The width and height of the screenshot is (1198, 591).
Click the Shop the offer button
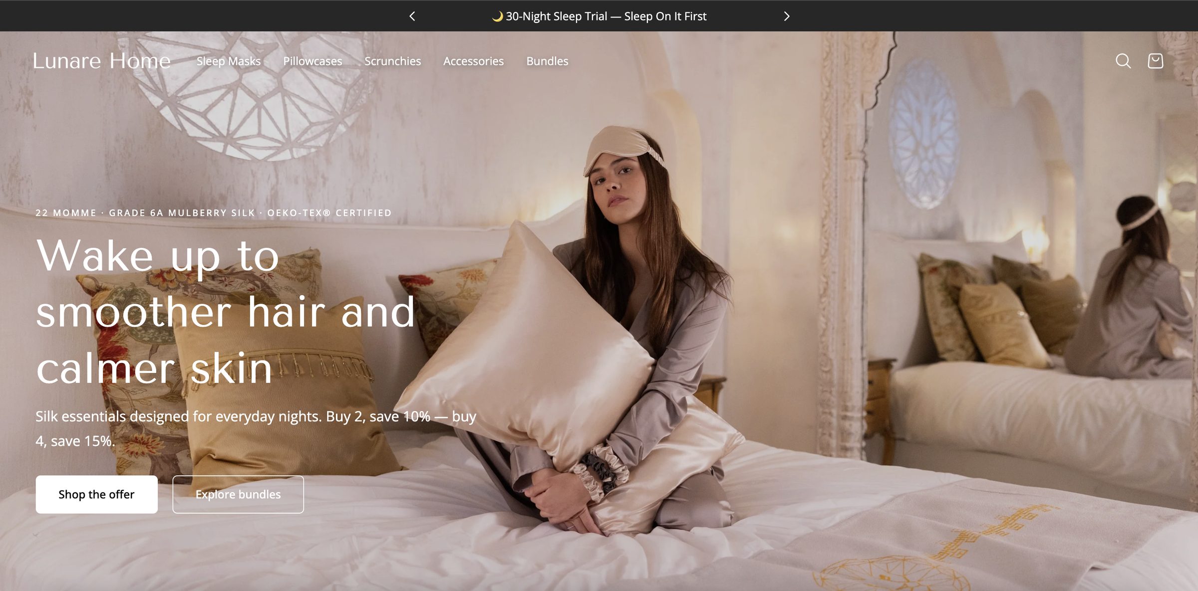point(96,494)
